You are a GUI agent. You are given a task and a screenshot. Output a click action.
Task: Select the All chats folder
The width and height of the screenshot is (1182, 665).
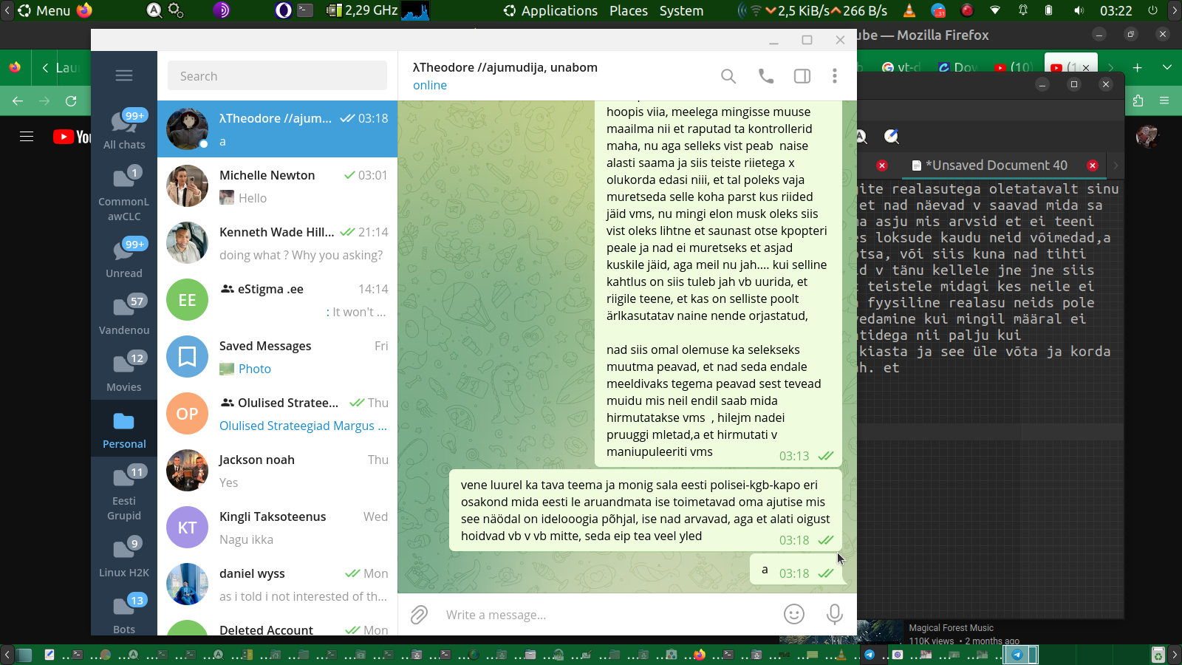(124, 129)
